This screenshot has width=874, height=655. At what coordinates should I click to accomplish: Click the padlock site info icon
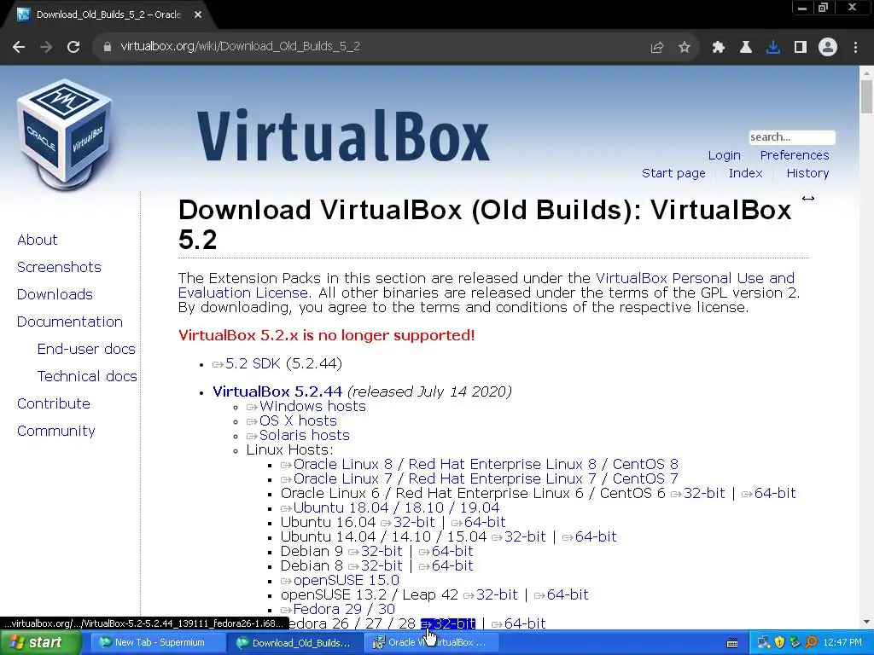[x=108, y=47]
